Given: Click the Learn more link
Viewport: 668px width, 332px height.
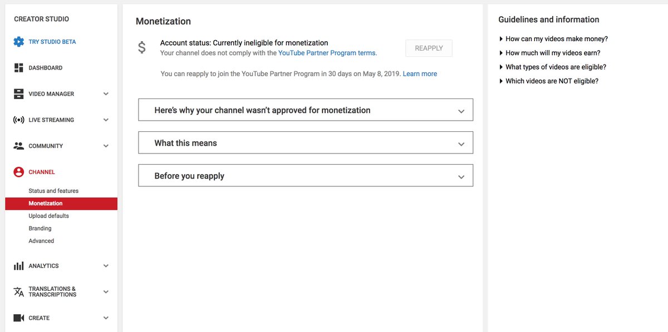Looking at the screenshot, I should click(420, 73).
